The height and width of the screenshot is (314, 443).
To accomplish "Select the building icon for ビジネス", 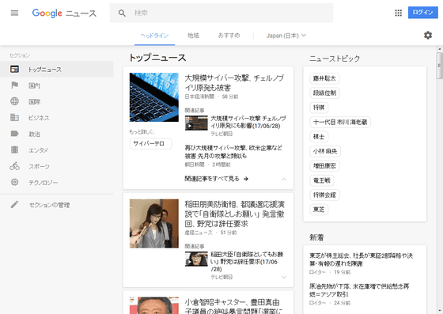I will pyautogui.click(x=14, y=118).
